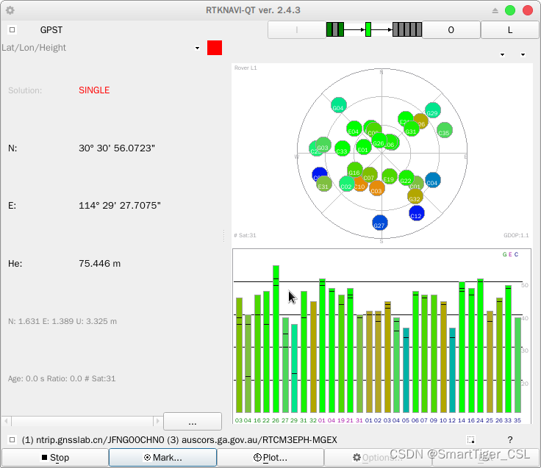
Task: Click the SNR bar for satellite 19
Action: 341,353
